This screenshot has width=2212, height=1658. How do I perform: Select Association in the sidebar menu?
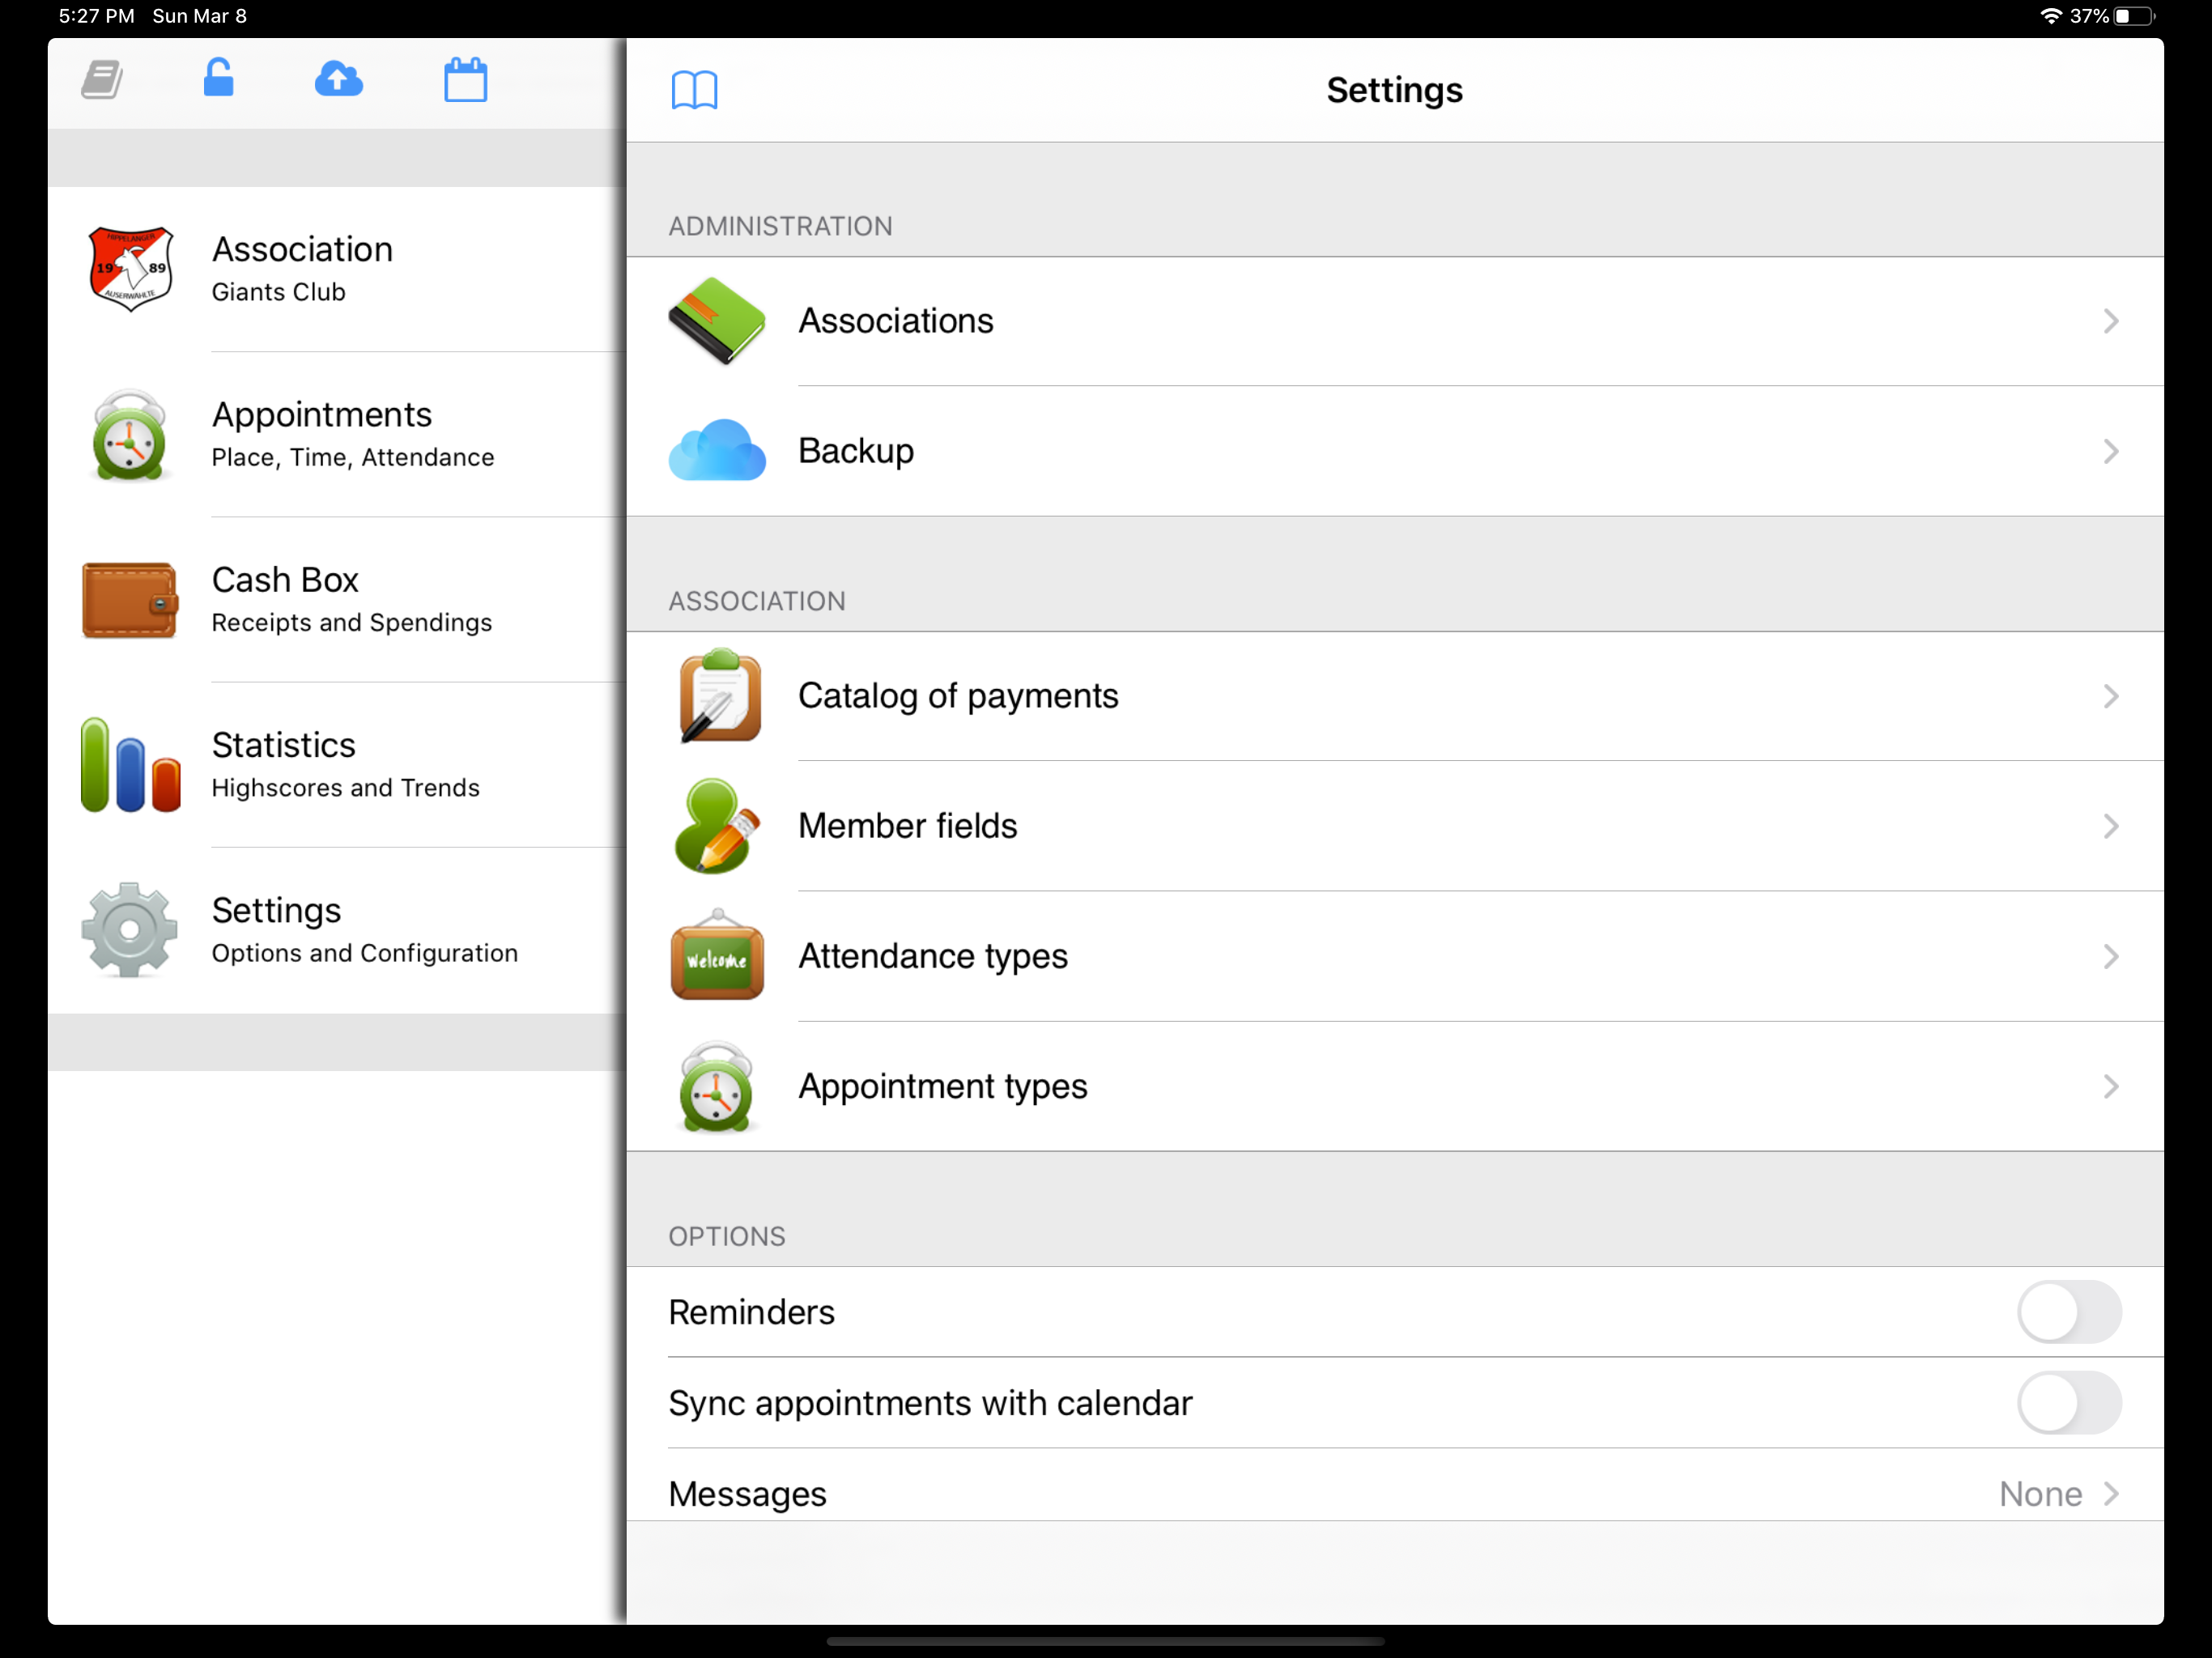[x=337, y=269]
